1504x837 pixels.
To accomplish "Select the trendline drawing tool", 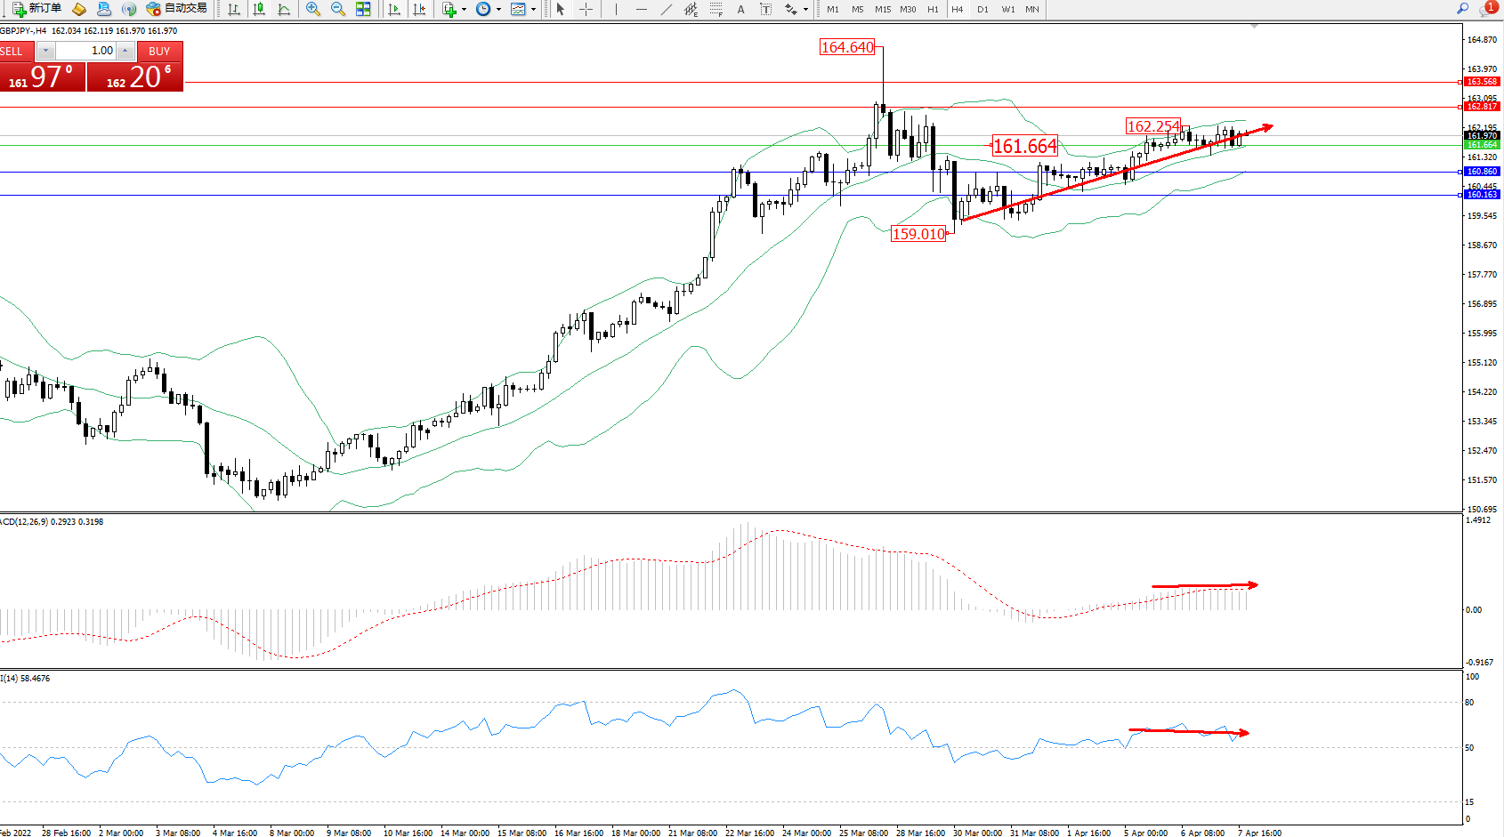I will [666, 9].
